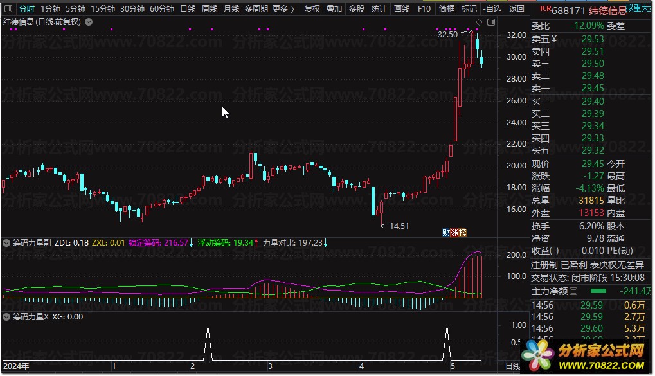Screen dimensions: 655x376
Task: Click the 拟重大 notice link
Action: 639,8
